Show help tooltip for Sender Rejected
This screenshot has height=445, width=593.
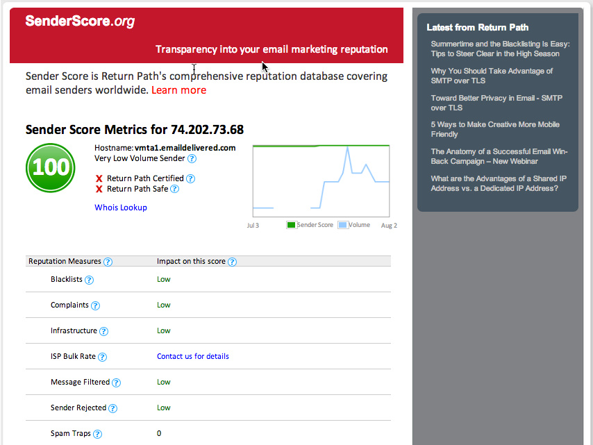[x=112, y=408]
